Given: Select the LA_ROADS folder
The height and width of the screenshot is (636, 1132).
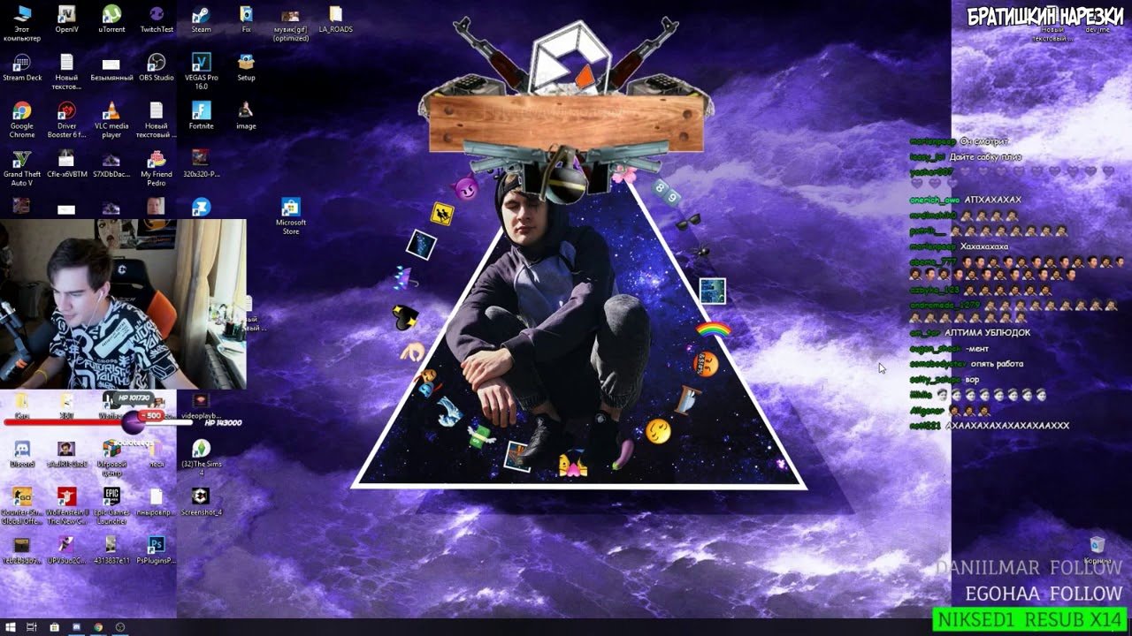Looking at the screenshot, I should tap(335, 15).
